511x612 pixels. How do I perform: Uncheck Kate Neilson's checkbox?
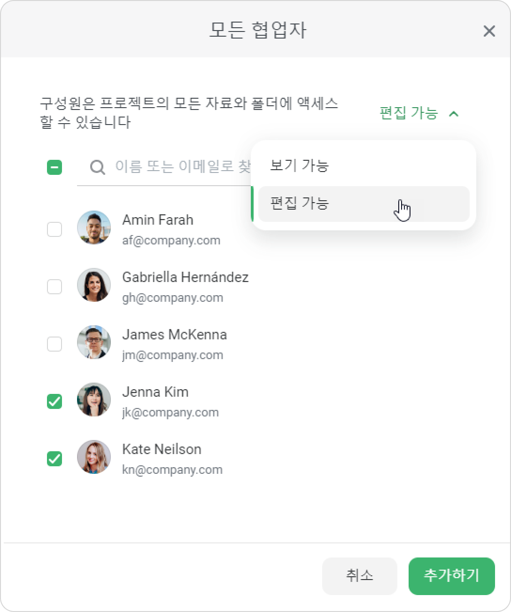pos(54,459)
